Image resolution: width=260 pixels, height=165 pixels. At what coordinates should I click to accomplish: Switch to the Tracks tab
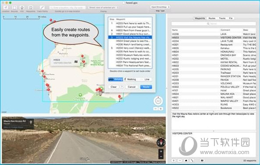click(x=222, y=18)
